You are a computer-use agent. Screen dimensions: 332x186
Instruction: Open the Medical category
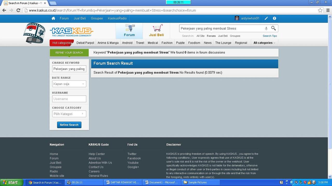click(x=153, y=43)
